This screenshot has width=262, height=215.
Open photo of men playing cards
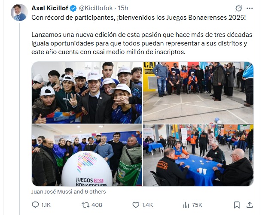click(198, 155)
